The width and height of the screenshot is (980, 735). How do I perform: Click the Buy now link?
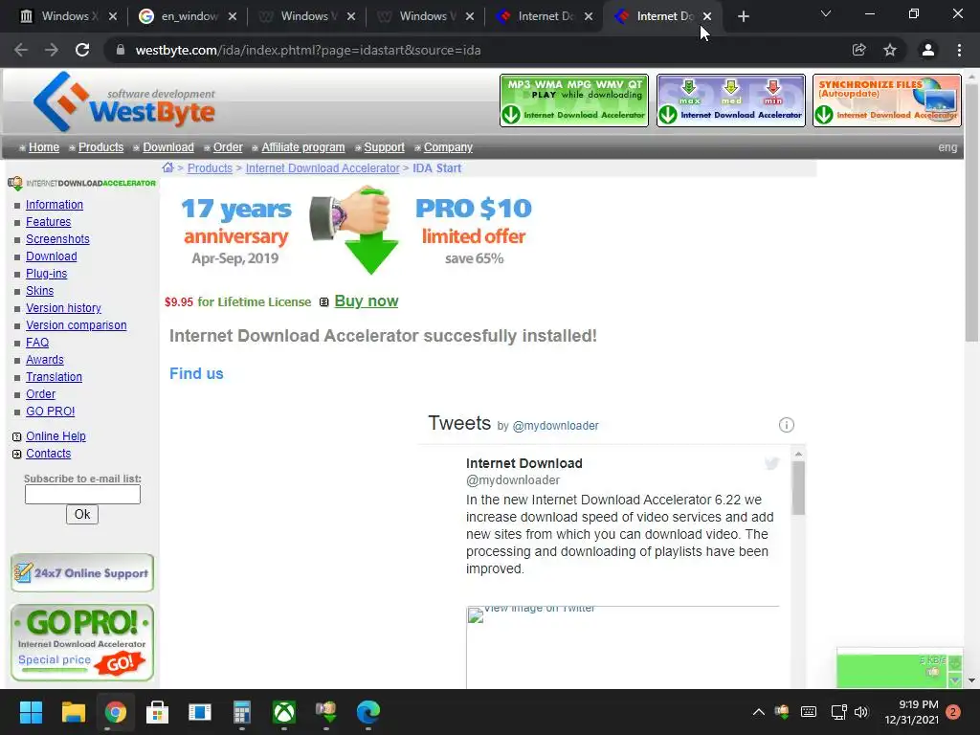(367, 301)
